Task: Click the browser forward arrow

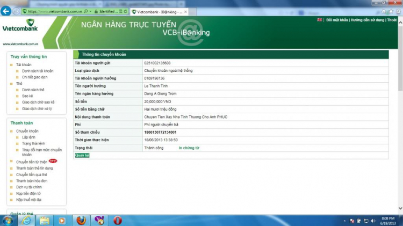Action: [16, 12]
